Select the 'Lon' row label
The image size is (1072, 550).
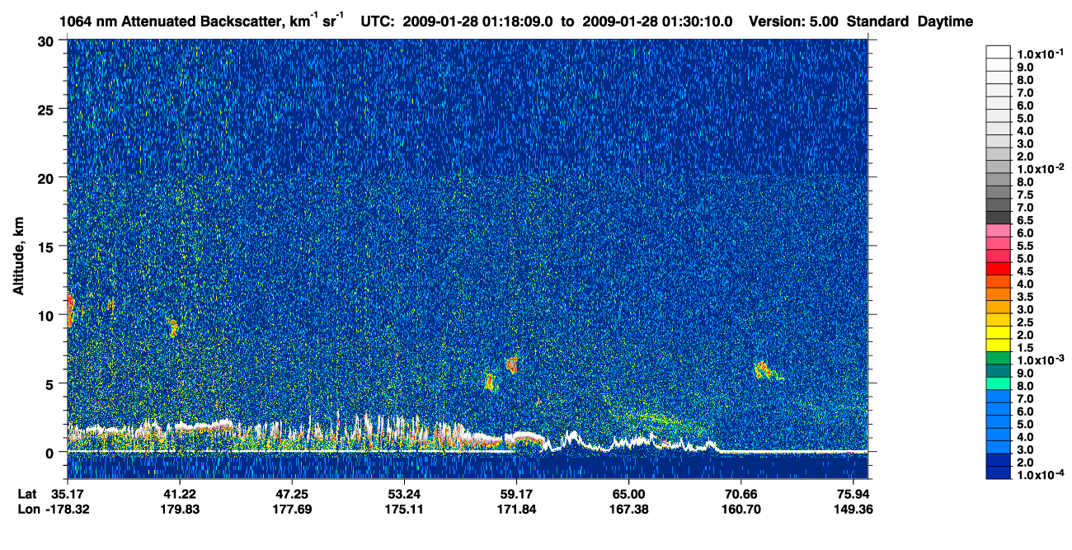(27, 510)
